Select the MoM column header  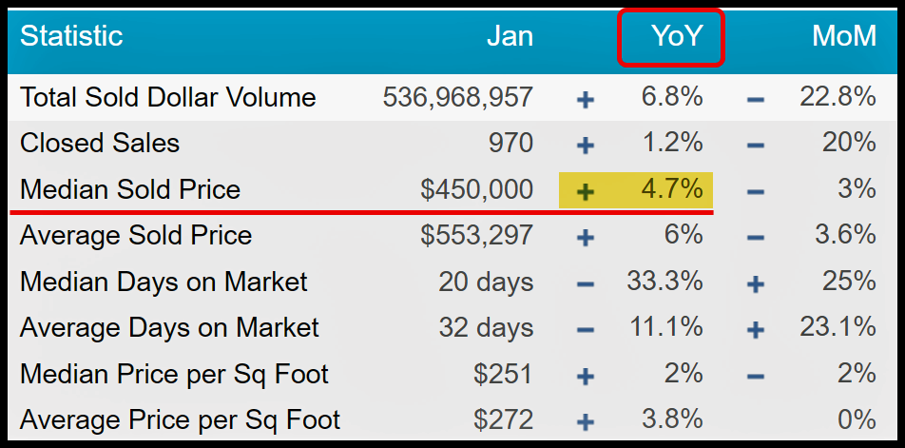843,37
